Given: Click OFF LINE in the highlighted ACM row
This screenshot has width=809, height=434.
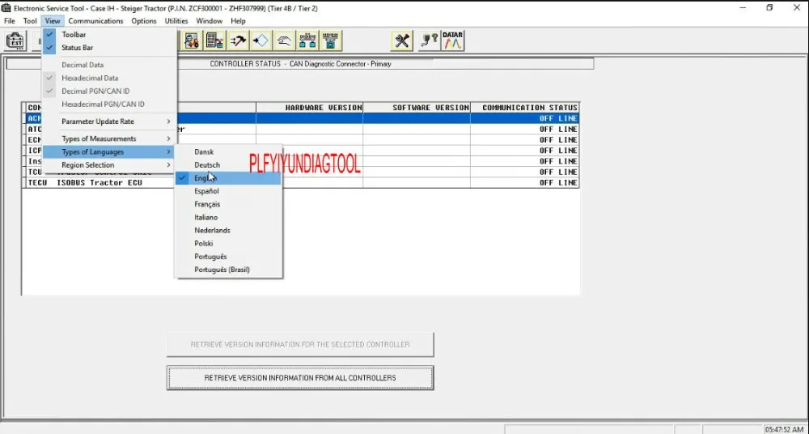Looking at the screenshot, I should [558, 118].
